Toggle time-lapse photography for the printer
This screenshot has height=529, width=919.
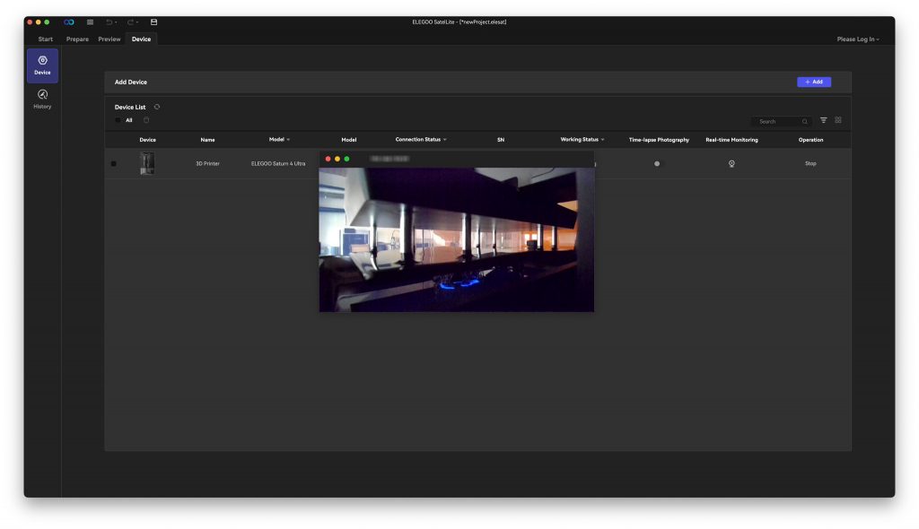[657, 163]
